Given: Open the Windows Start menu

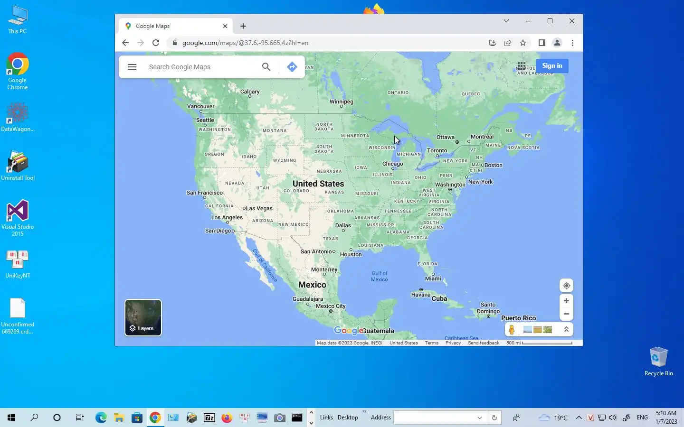Looking at the screenshot, I should [x=11, y=418].
